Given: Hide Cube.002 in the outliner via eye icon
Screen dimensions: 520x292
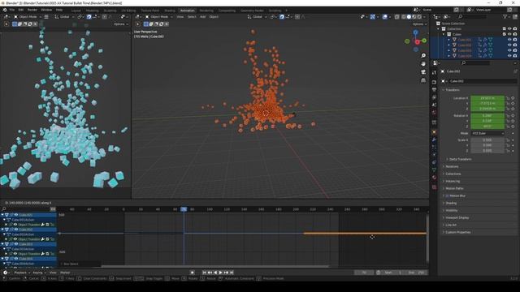Looking at the screenshot, I should coord(509,45).
